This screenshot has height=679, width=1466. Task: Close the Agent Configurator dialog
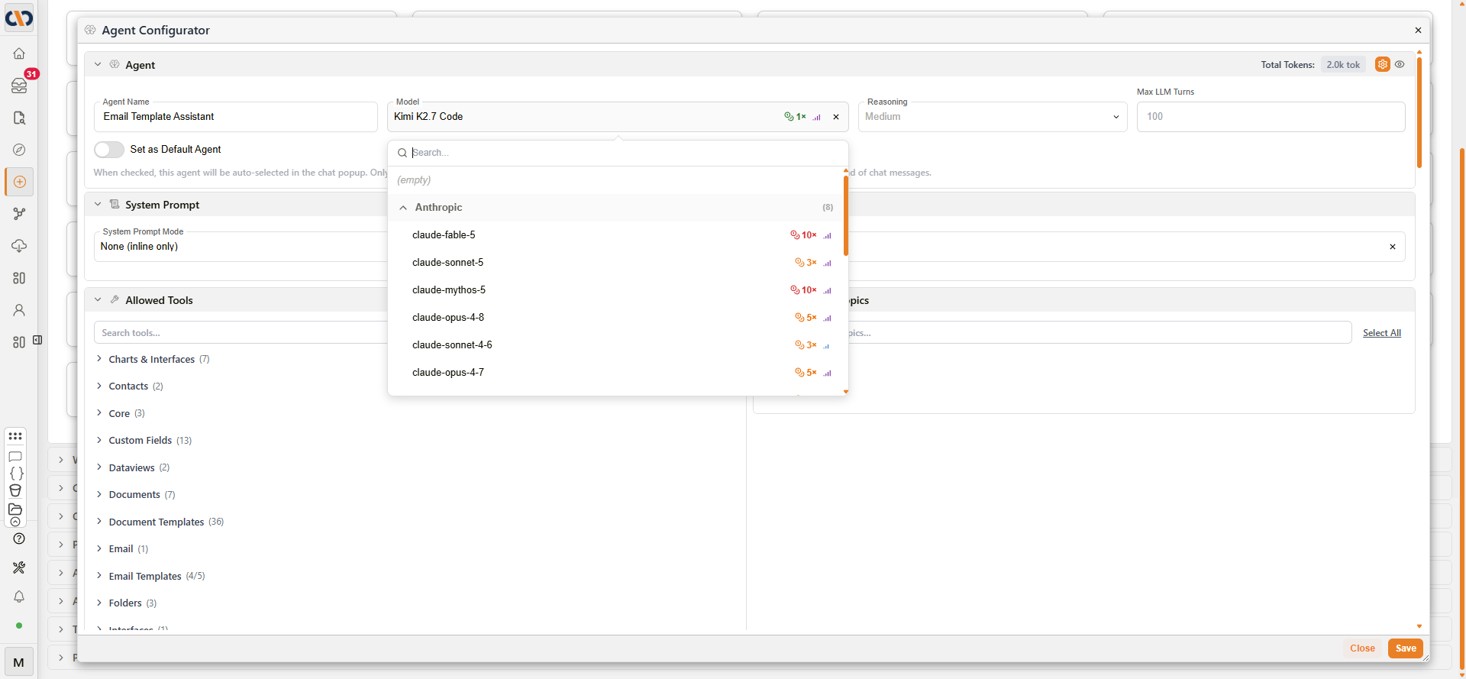1418,31
